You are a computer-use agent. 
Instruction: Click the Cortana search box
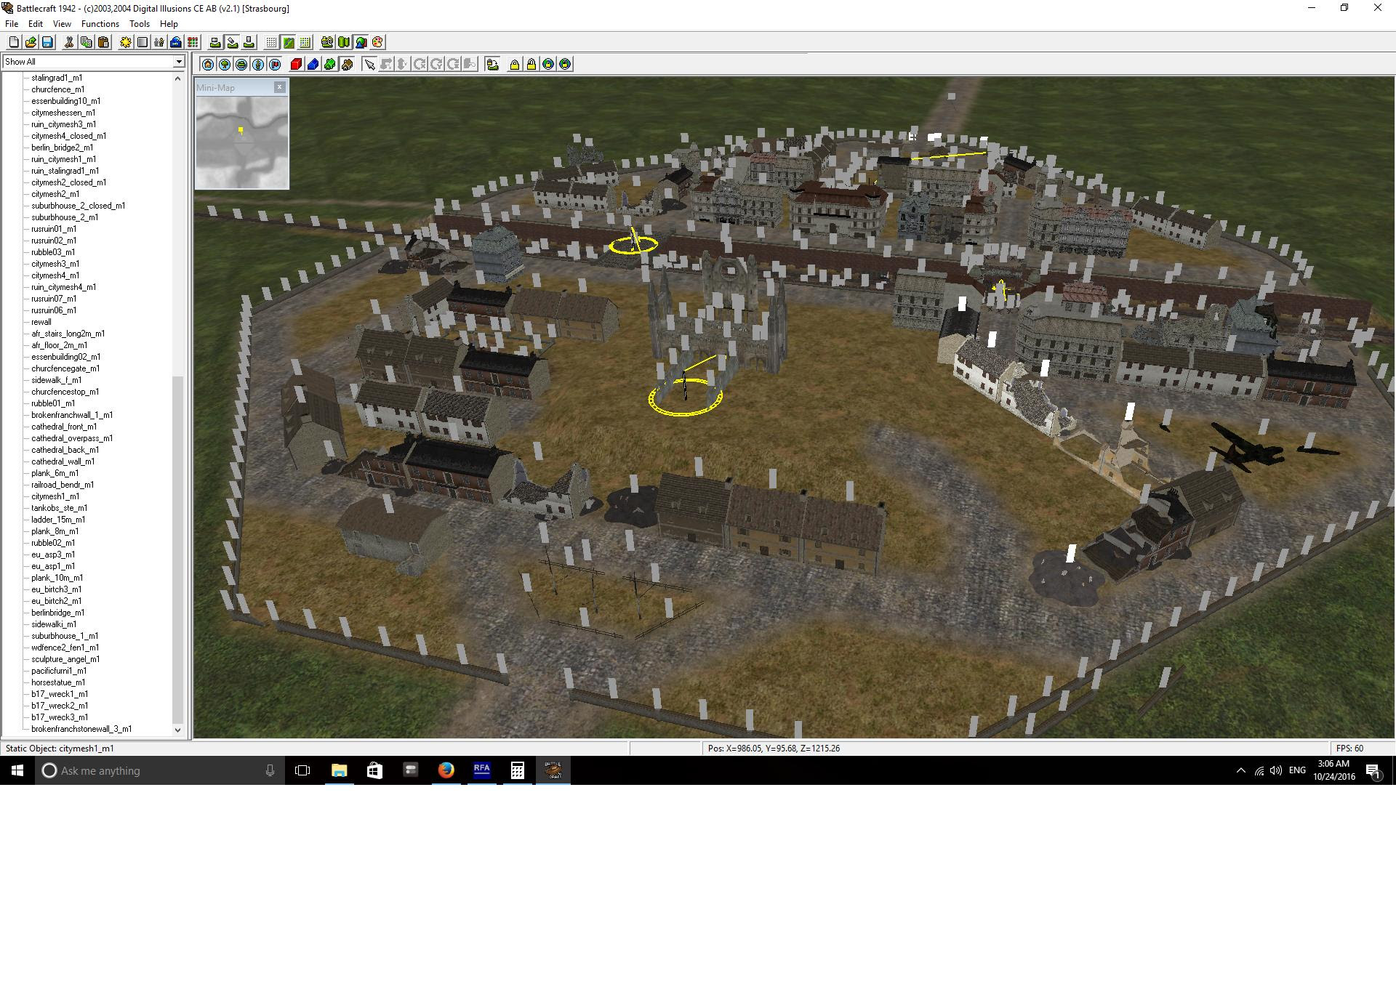[x=160, y=770]
